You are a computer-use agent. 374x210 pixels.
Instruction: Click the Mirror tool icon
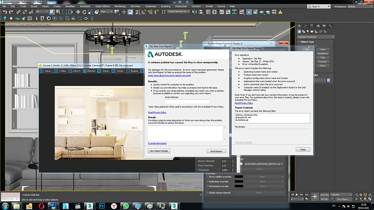[x=194, y=12]
